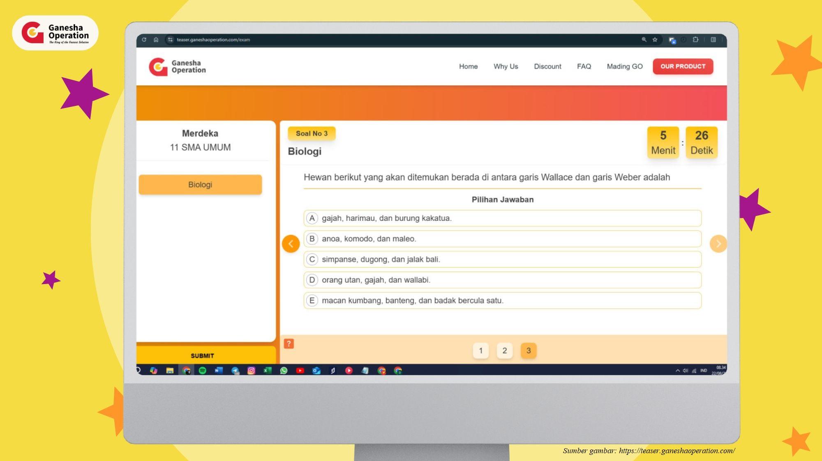Go to the FAQ page
This screenshot has height=461, width=822.
[584, 67]
